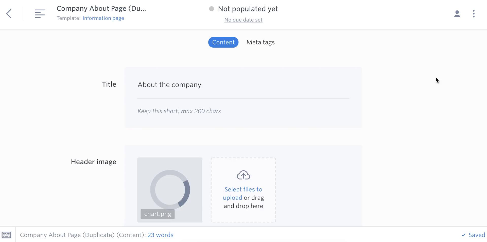Viewport: 487px width, 242px height.
Task: Click the keyboard shortcuts icon
Action: 6,235
